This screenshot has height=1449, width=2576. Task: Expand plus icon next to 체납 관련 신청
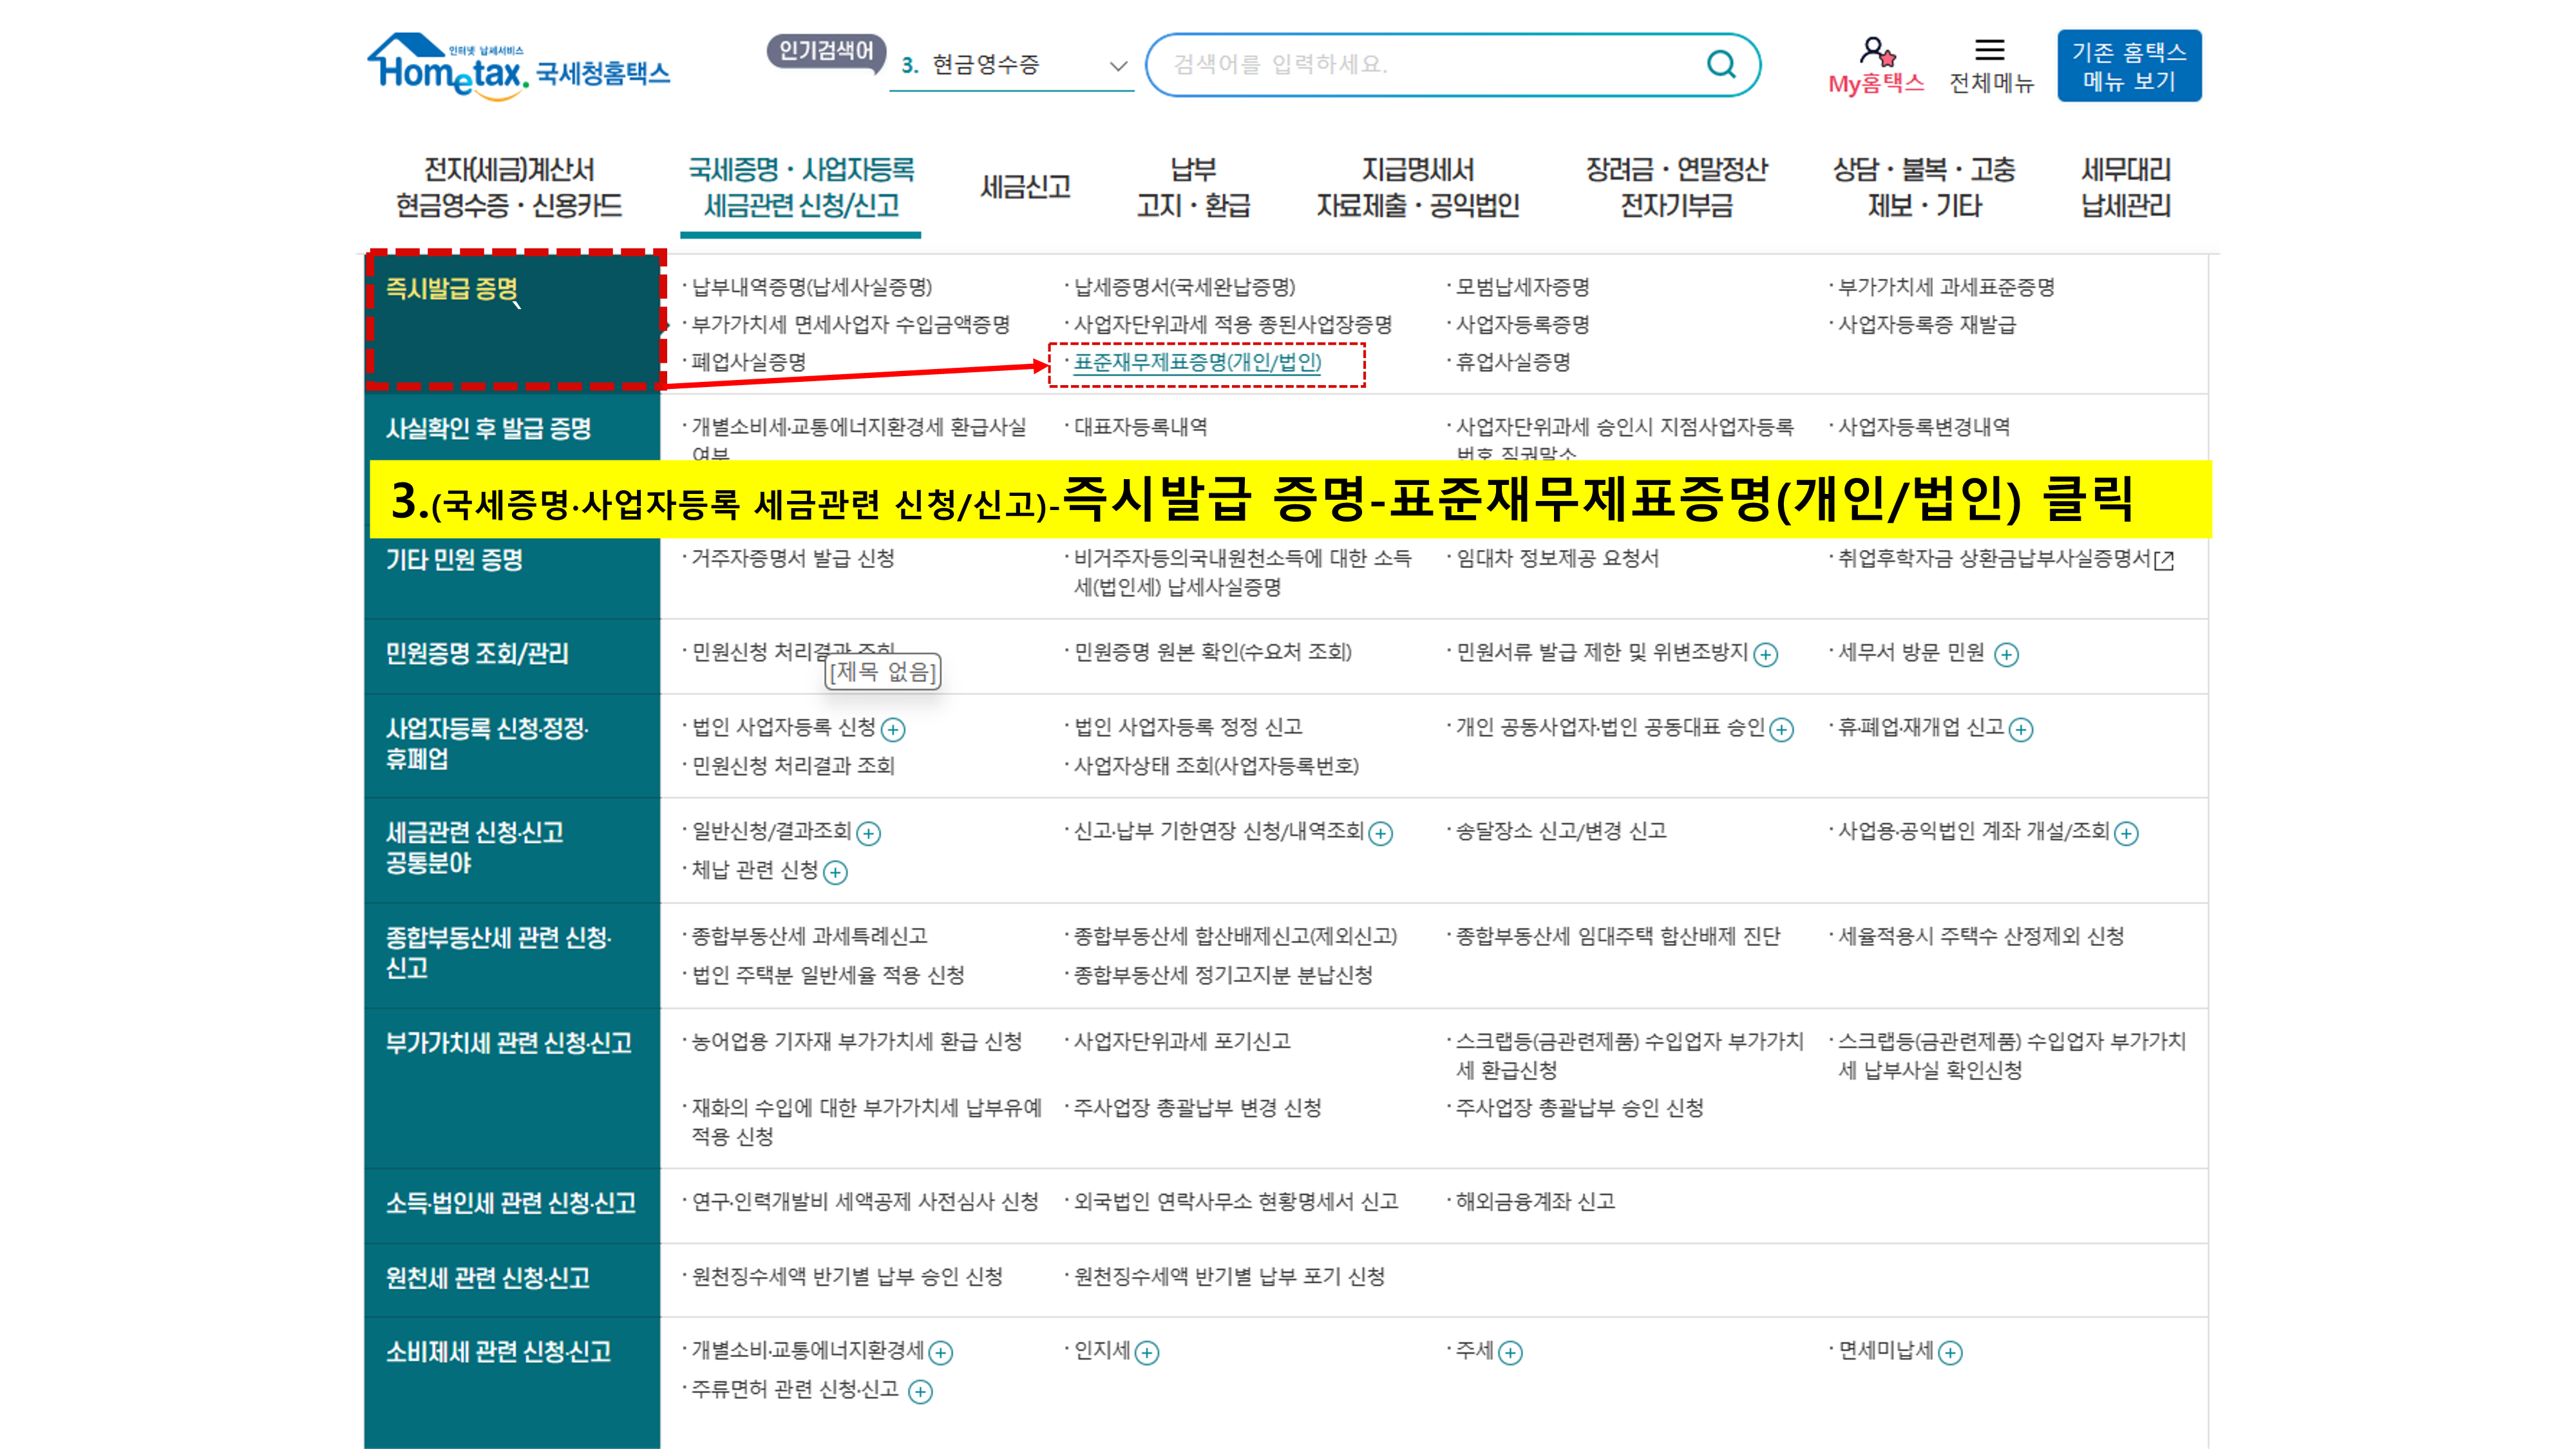[x=835, y=873]
